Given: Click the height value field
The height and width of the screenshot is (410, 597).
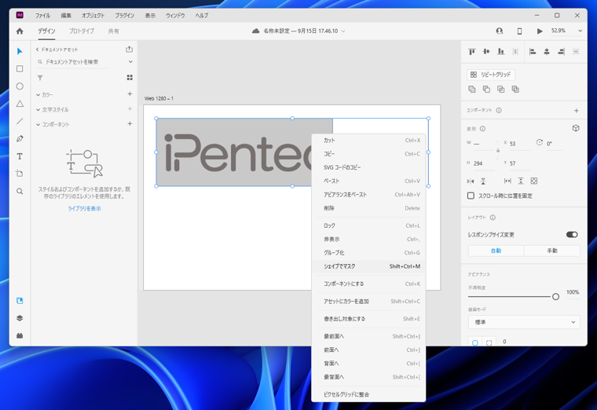Looking at the screenshot, I should [484, 163].
